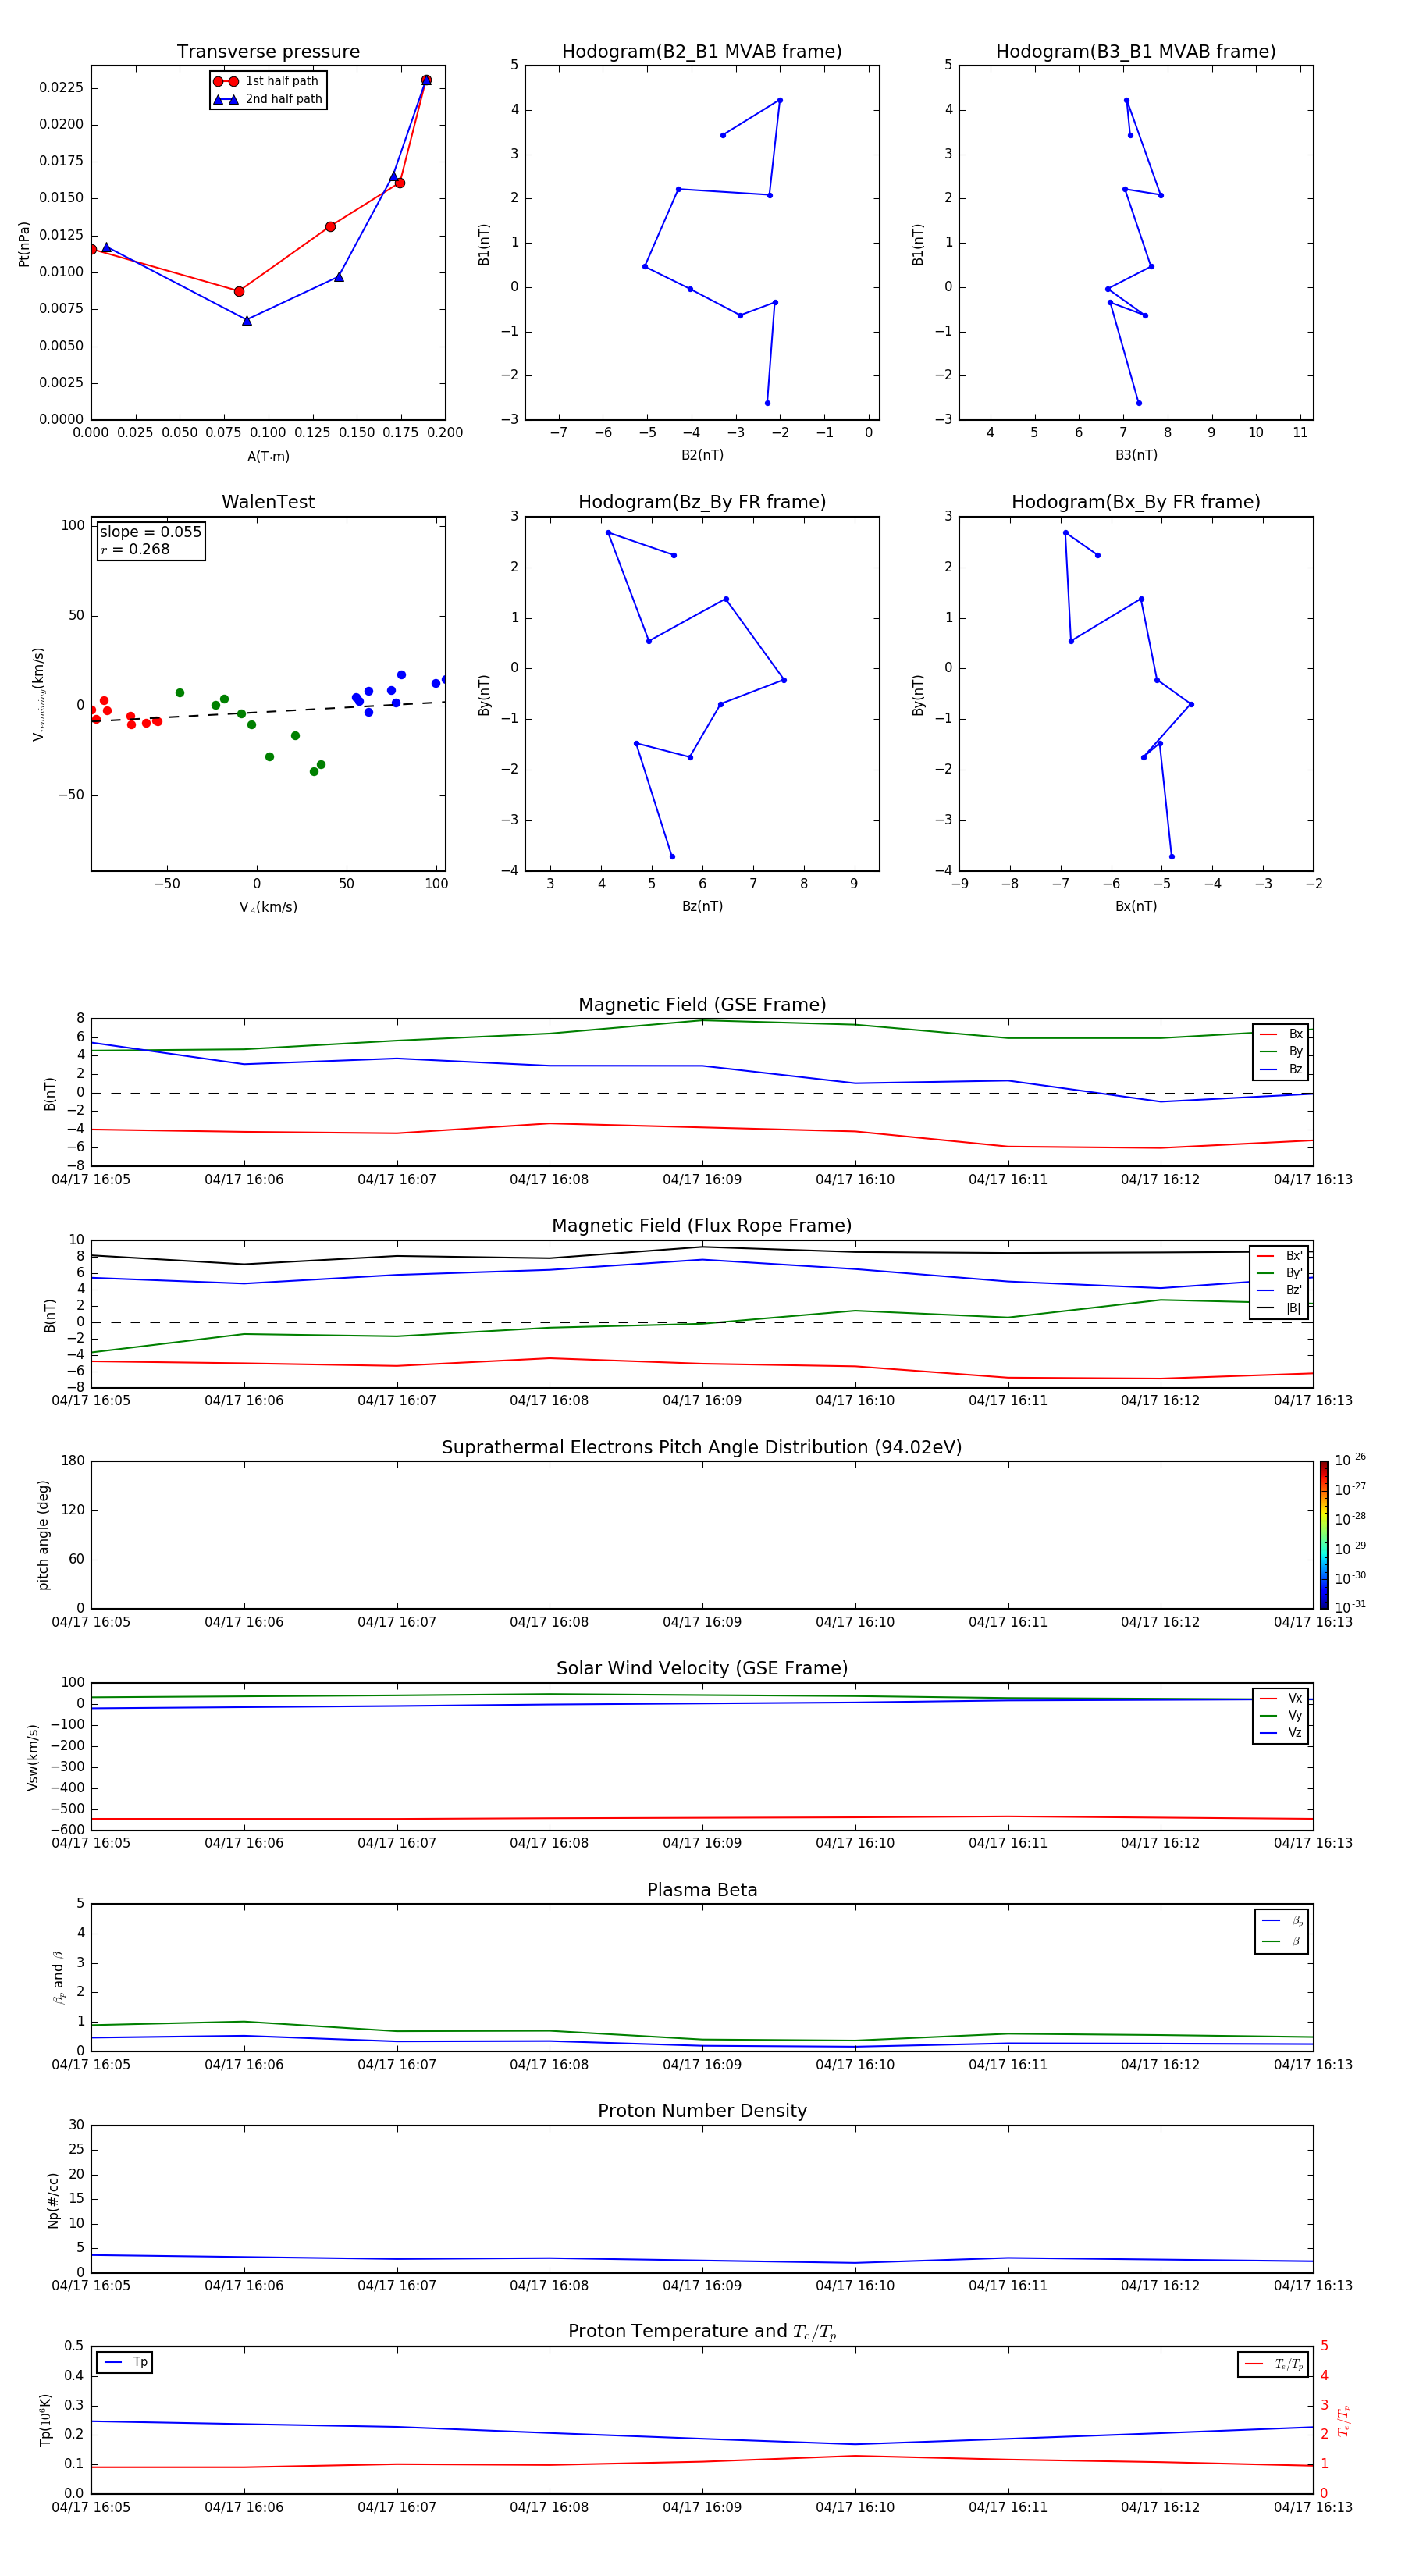Click the βp entry in Plasma Beta legend
This screenshot has width=1405, height=2576.
pyautogui.click(x=1283, y=1921)
